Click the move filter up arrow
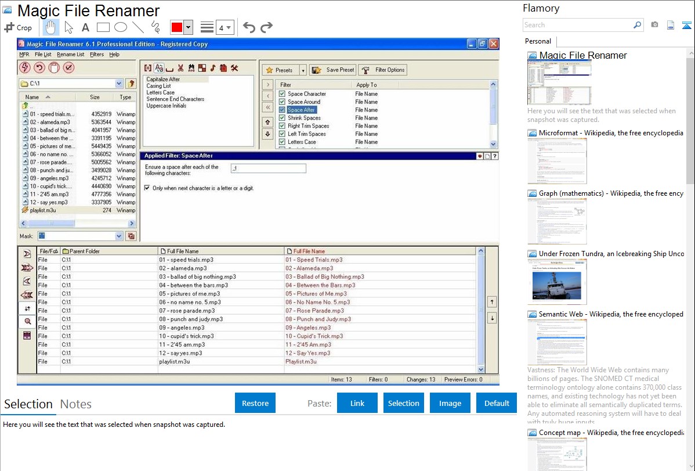 267,122
